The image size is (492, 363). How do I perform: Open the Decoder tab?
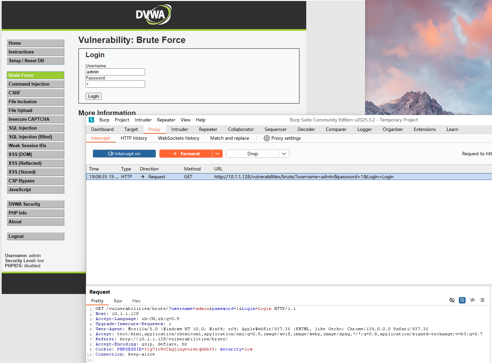click(x=306, y=129)
